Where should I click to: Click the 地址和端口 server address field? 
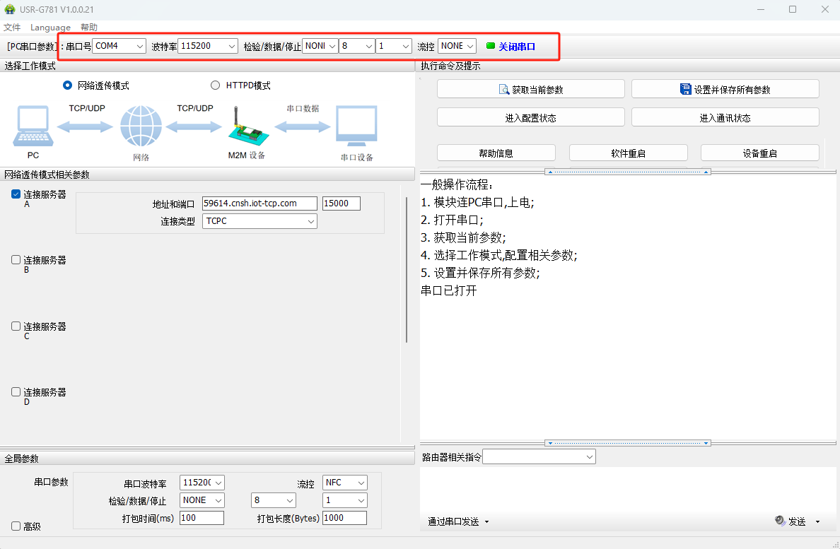tap(259, 203)
